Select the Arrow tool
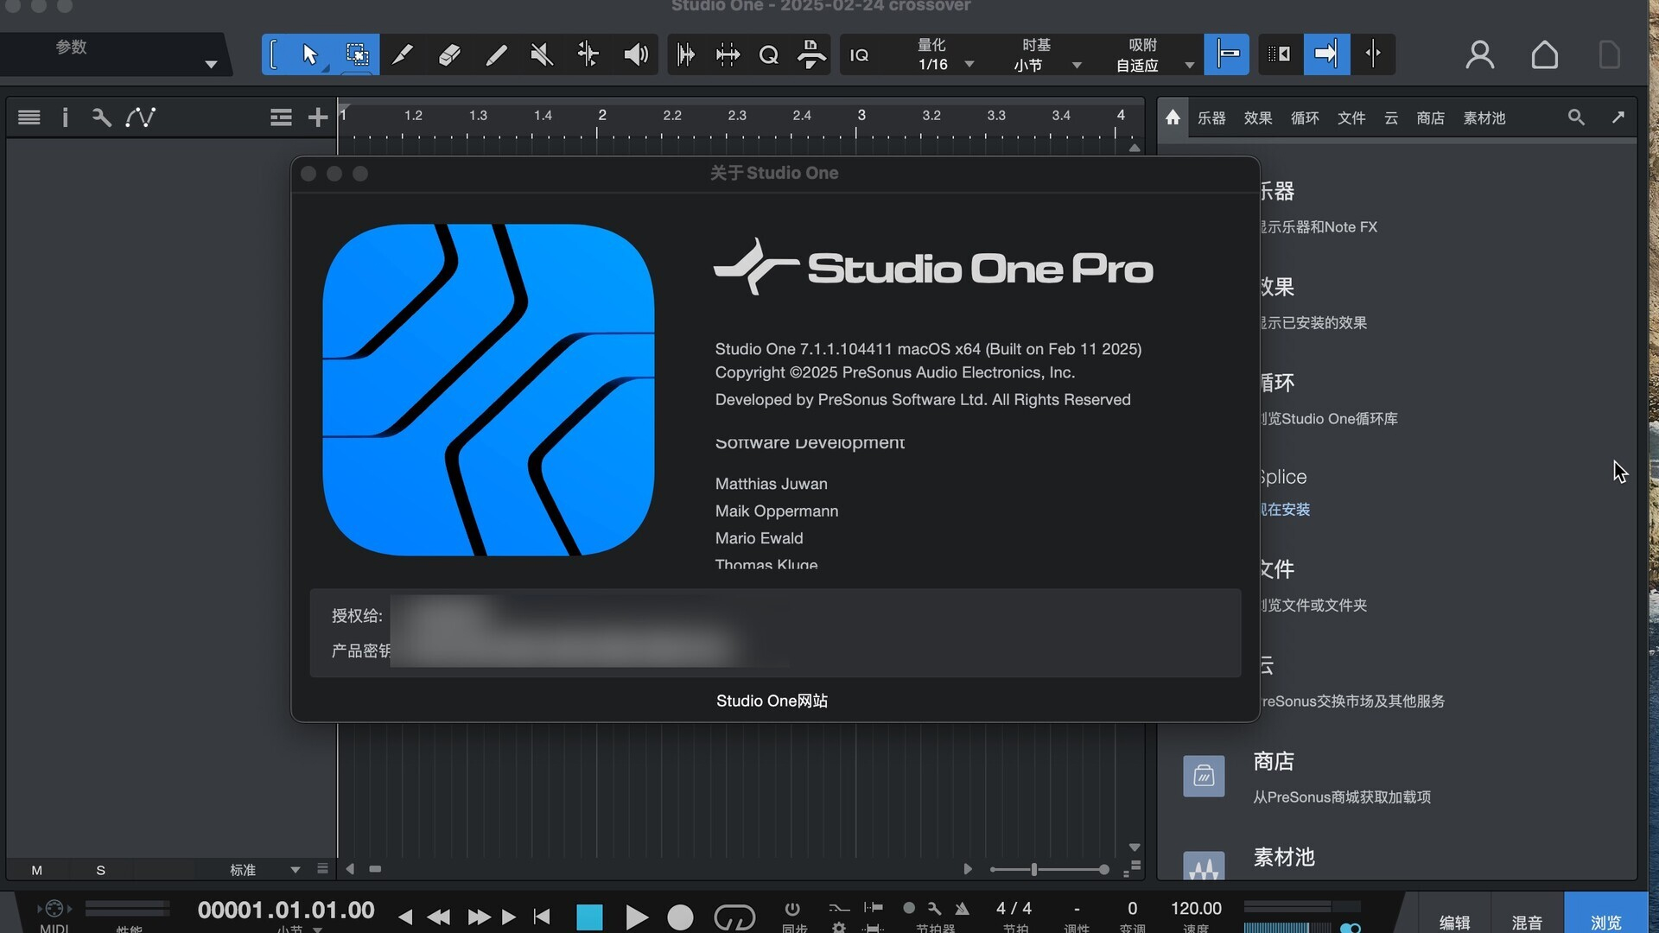This screenshot has height=933, width=1659. pos(309,54)
